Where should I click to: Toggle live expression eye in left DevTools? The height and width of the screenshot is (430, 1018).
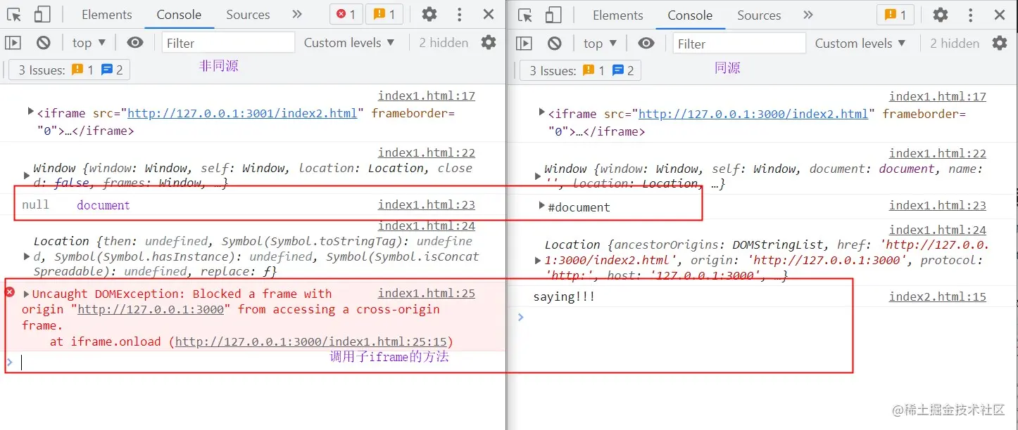pos(135,43)
